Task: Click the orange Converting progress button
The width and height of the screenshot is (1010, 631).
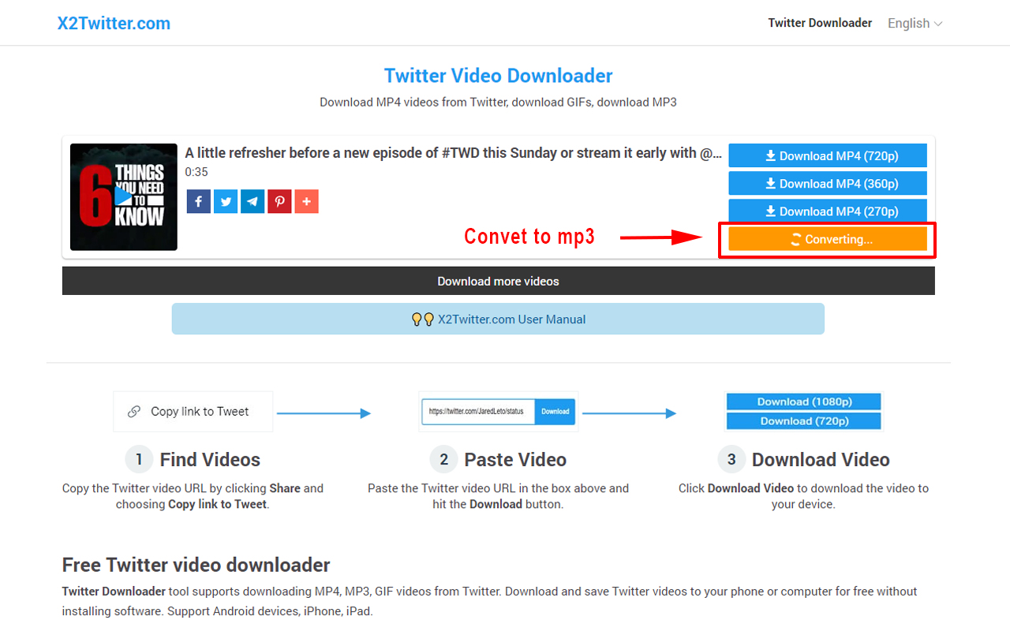Action: [x=827, y=238]
